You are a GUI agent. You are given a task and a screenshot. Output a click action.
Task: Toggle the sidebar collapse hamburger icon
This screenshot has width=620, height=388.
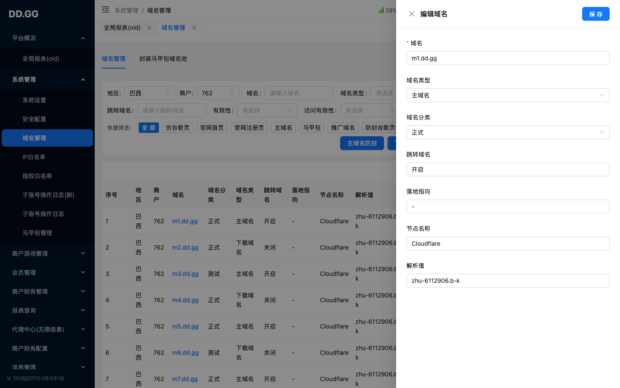[x=105, y=9]
